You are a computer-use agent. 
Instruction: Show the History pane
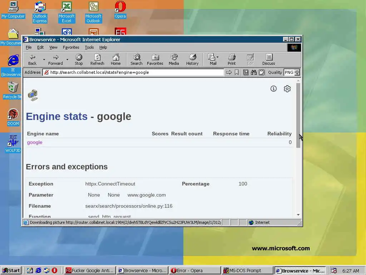[192, 60]
